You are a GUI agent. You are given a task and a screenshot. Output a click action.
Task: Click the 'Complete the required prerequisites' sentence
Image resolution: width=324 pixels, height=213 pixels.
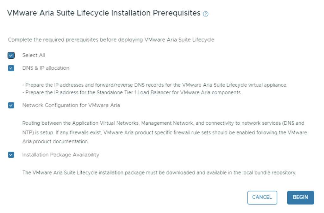point(111,40)
